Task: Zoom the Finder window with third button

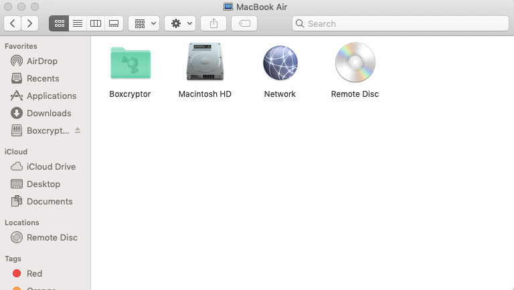Action: (34, 7)
